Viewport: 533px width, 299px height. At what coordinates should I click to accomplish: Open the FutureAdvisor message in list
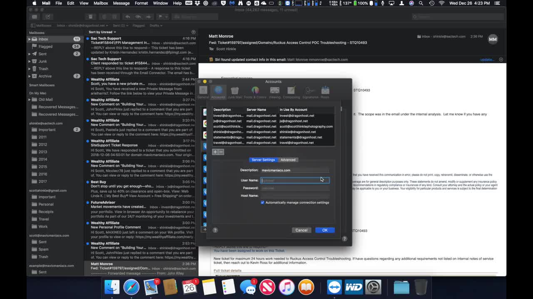pos(140,210)
